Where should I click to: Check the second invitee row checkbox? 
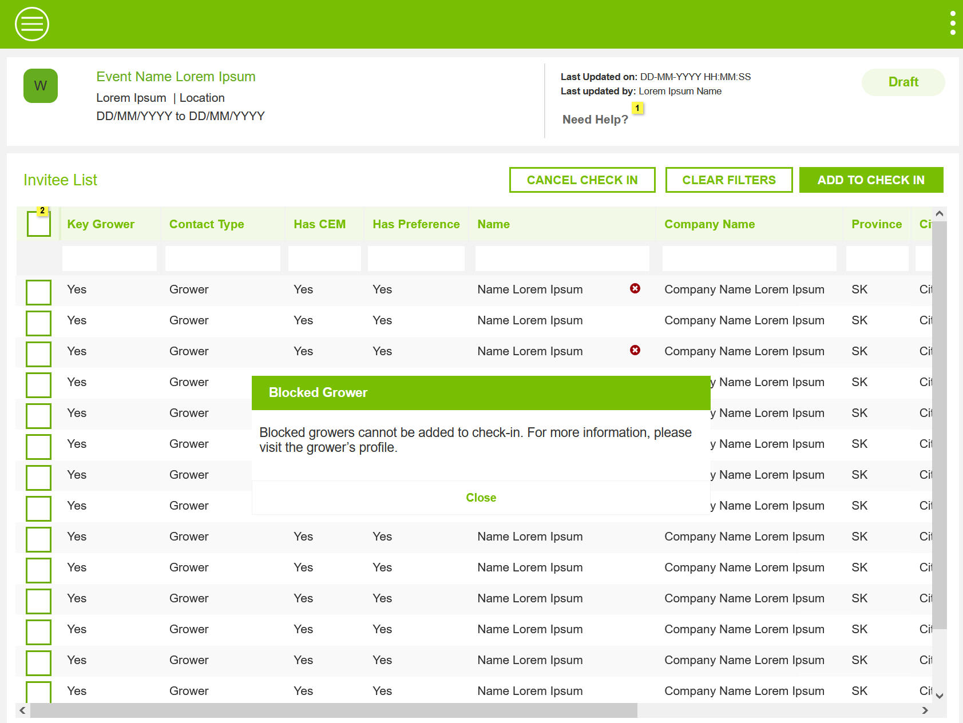(39, 323)
